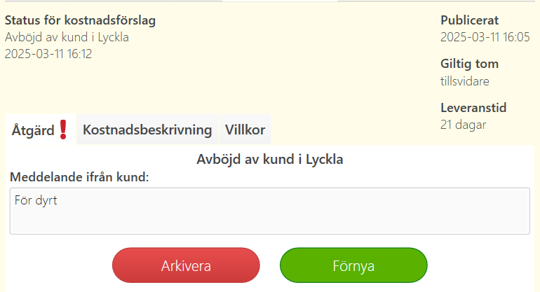Viewport: 540px width, 292px height.
Task: Select the Villkor tab
Action: click(245, 130)
